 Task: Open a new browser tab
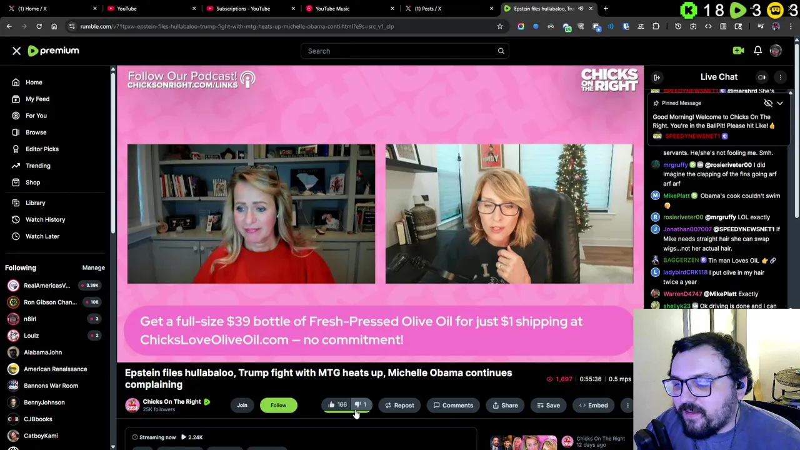coord(606,9)
